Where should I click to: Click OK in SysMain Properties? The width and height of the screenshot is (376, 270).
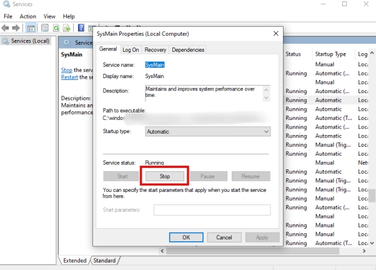[x=186, y=237]
